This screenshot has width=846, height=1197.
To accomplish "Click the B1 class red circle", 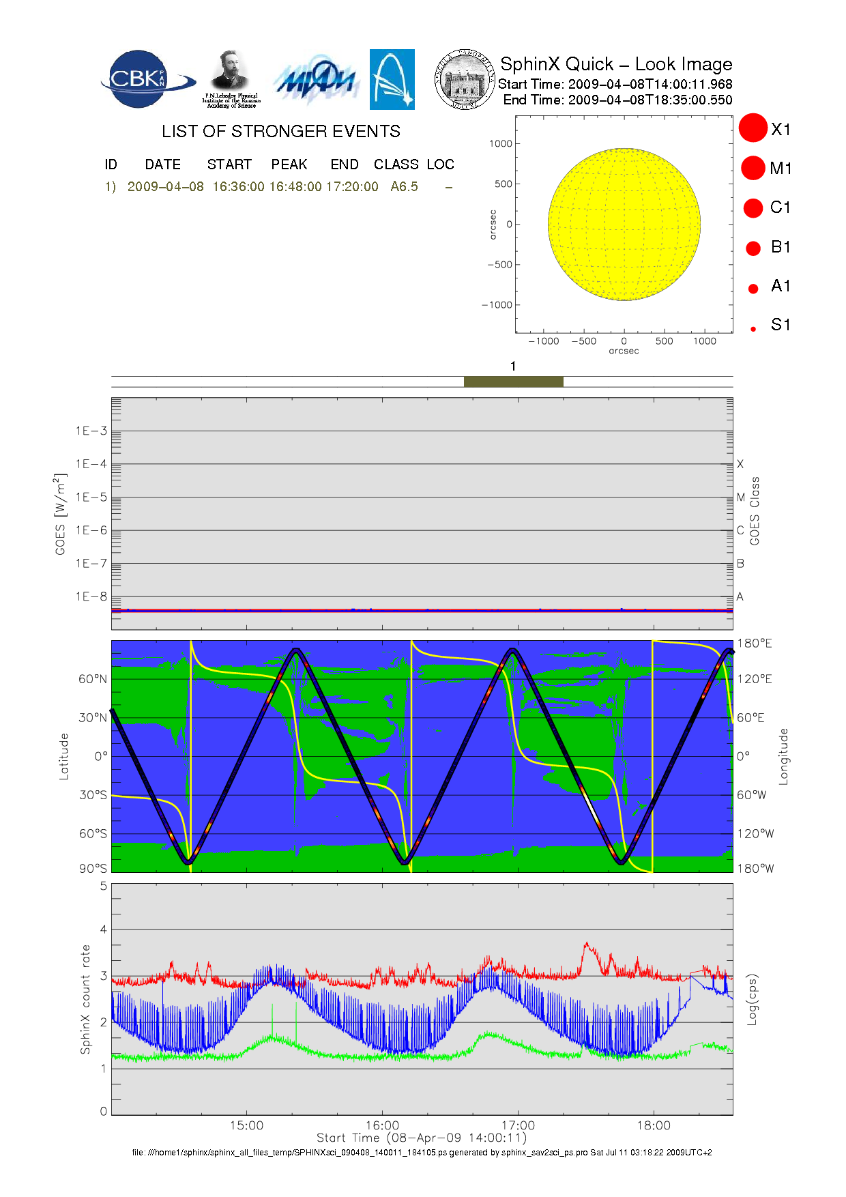I will click(753, 248).
